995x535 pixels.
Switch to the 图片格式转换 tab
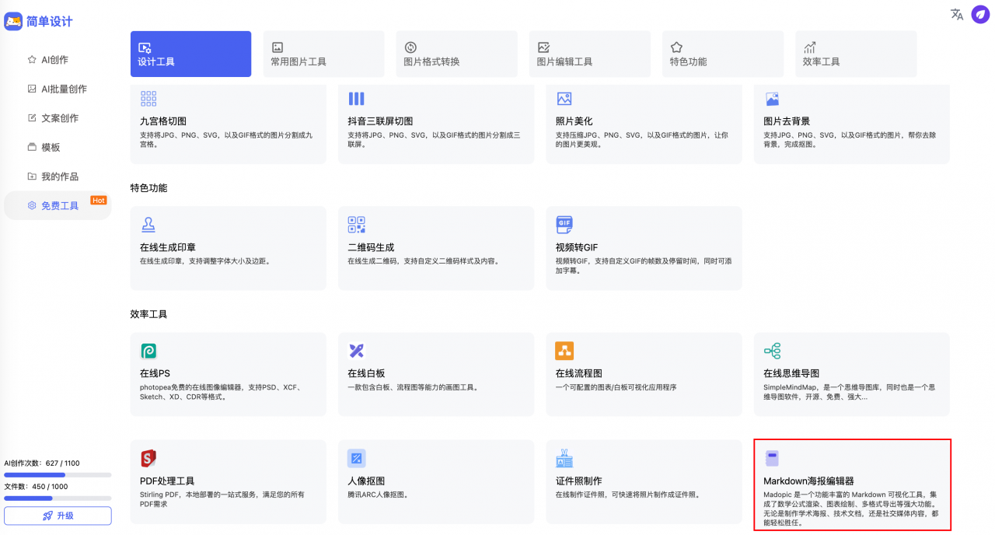pyautogui.click(x=456, y=54)
